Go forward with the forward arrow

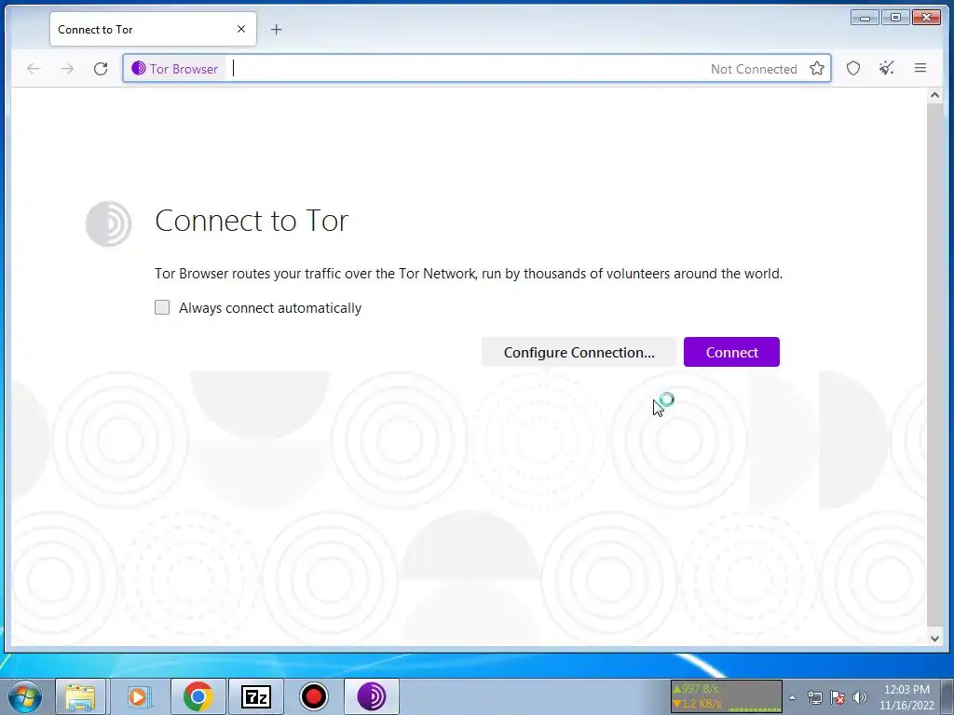click(67, 69)
